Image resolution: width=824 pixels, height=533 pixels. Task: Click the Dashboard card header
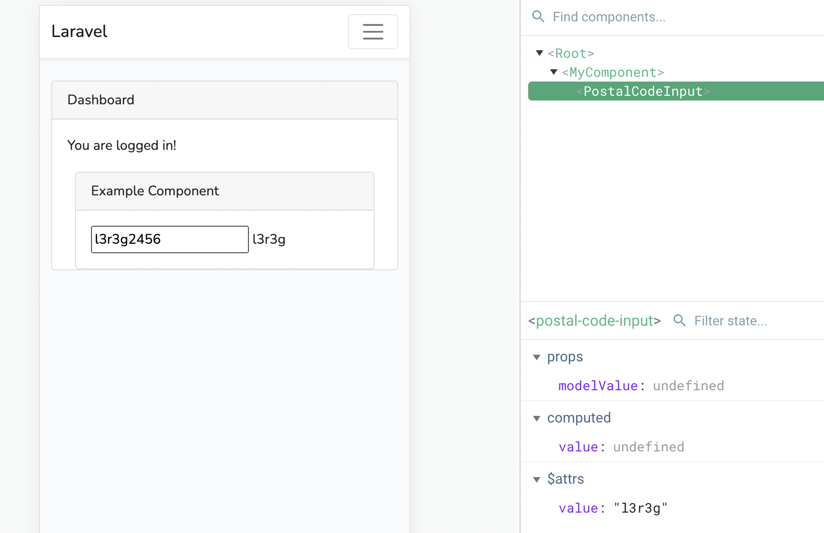[224, 100]
